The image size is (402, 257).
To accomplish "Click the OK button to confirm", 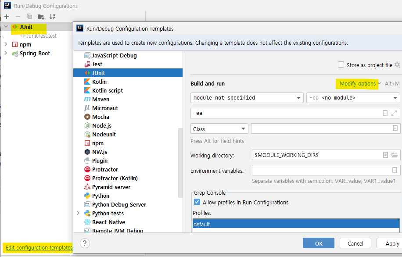I will [318, 243].
